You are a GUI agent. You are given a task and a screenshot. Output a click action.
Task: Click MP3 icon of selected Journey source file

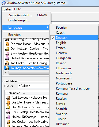[x=7, y=68]
